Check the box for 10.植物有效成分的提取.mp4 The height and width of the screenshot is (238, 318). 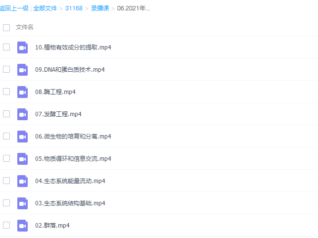point(6,47)
